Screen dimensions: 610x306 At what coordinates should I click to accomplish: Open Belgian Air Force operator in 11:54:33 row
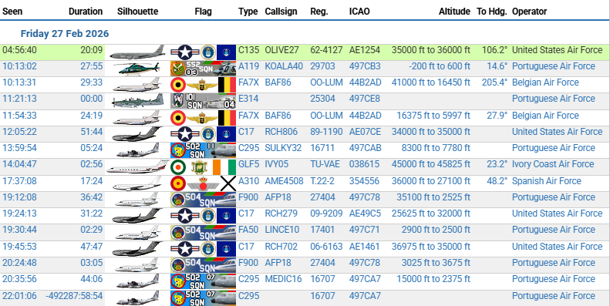(545, 116)
